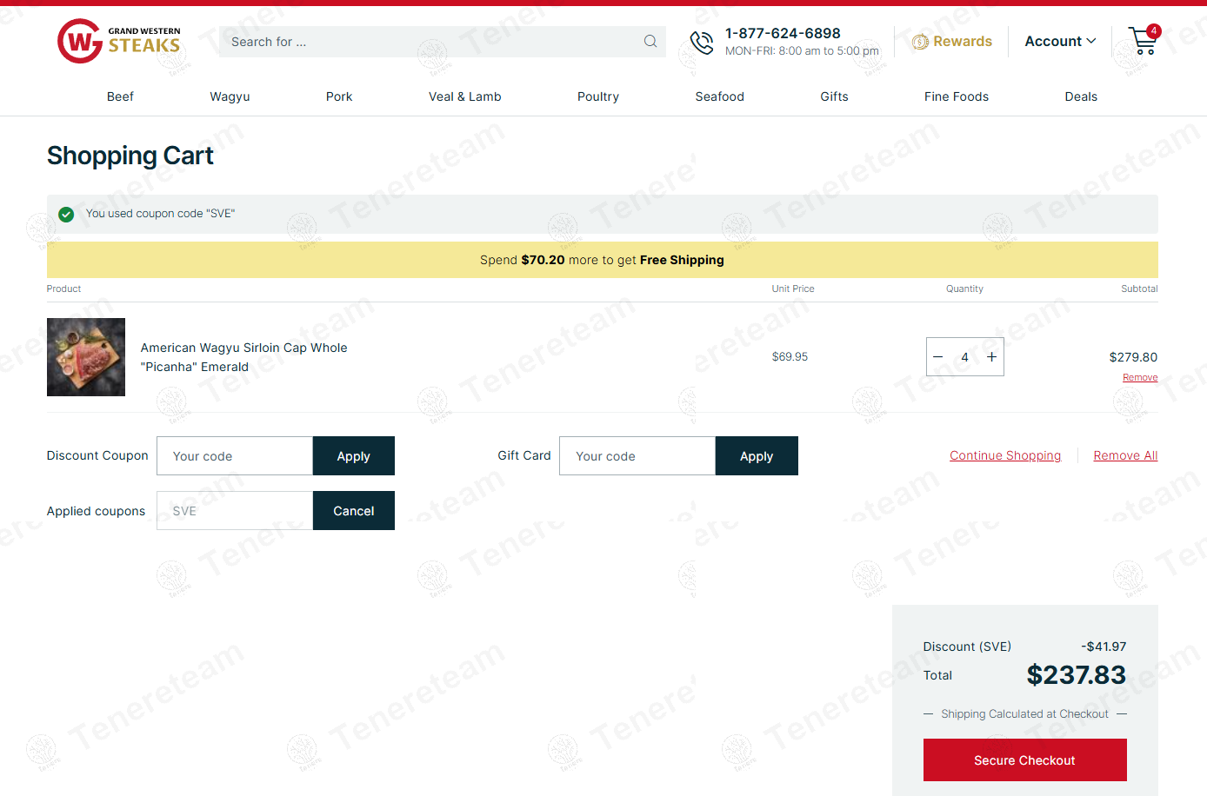Increase quantity with the plus button
The width and height of the screenshot is (1207, 796).
click(991, 356)
